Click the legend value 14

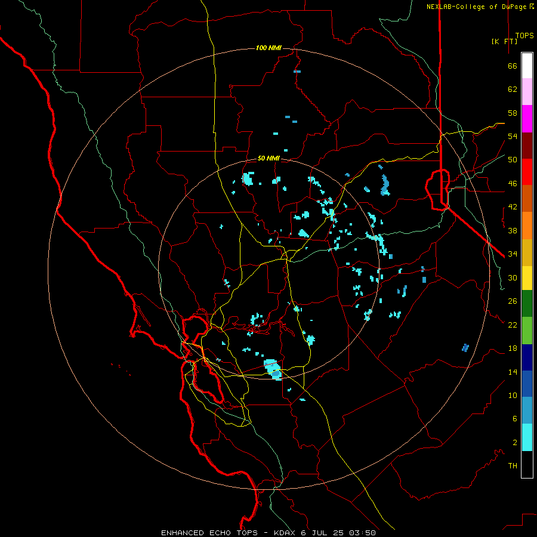(513, 372)
